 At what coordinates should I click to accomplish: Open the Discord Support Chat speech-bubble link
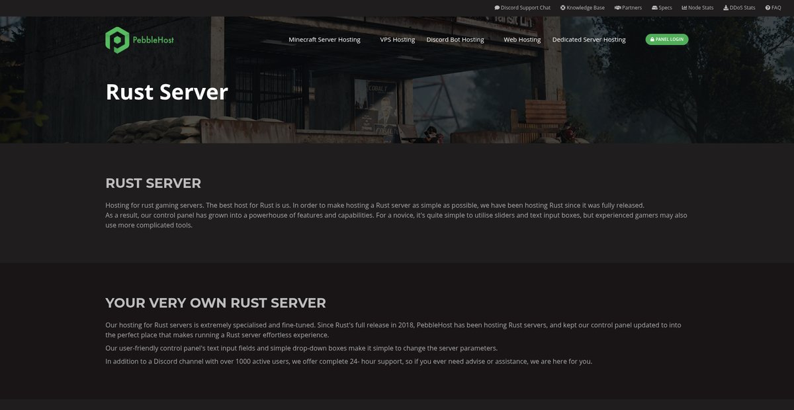click(522, 8)
